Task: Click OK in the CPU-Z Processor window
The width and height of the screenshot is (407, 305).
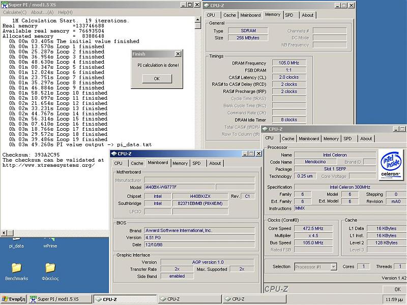Action: 395,289
